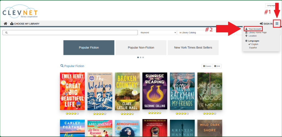Open Great Big Beautiful Life cover
Viewport: 282px width, 137px height.
72,91
